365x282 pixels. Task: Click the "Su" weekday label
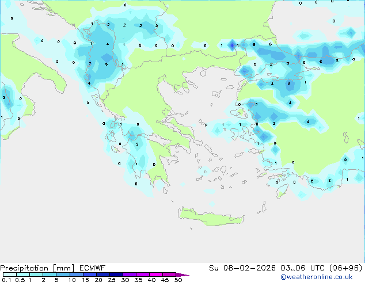214,268
